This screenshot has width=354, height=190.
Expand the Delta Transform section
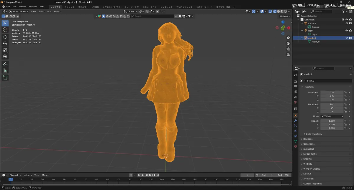point(313,134)
